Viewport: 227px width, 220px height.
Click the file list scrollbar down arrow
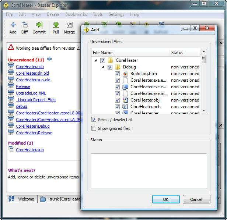tap(203, 110)
